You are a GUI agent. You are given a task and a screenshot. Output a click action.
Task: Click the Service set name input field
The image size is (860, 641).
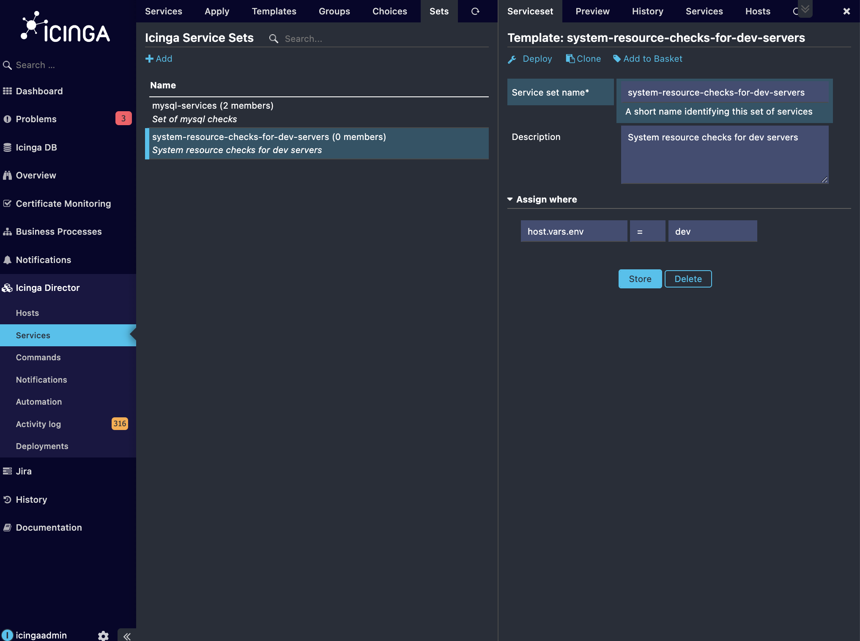pyautogui.click(x=725, y=92)
